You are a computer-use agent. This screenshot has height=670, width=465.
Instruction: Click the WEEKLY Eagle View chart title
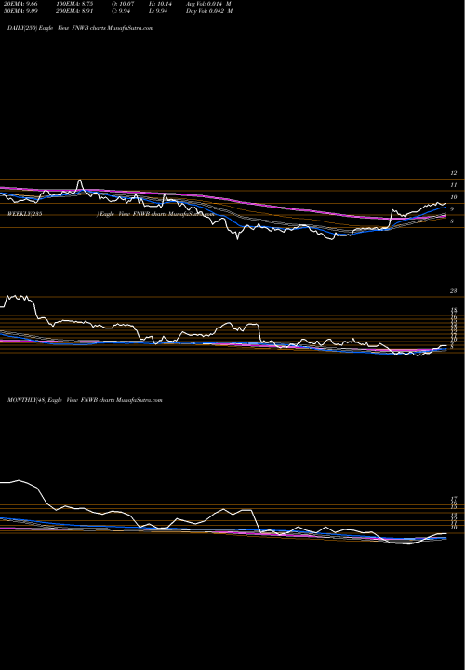(110, 214)
